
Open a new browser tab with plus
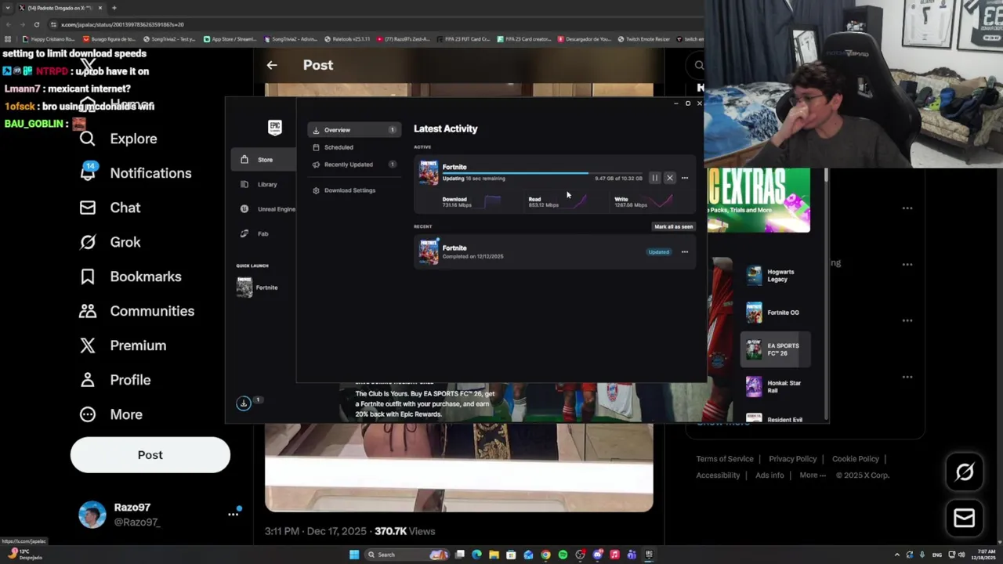pos(114,8)
